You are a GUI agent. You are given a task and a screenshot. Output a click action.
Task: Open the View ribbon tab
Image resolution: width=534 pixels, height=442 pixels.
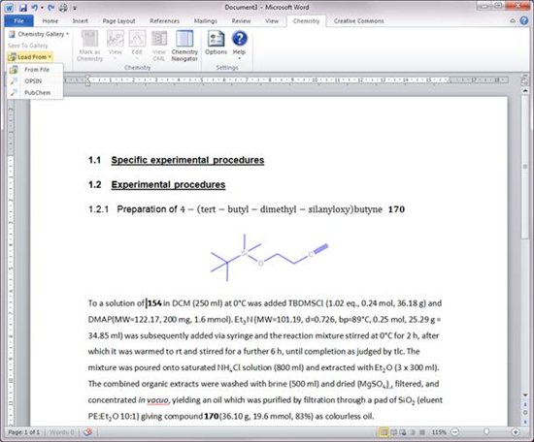[x=272, y=20]
